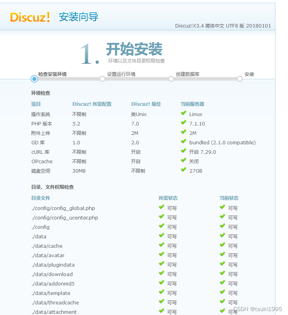
Task: Click the 目录文件 column header
Action: click(x=41, y=198)
